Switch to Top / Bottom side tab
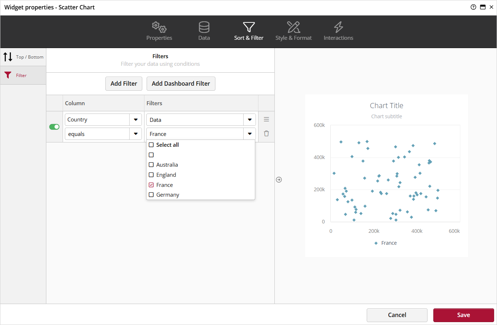 point(23,57)
